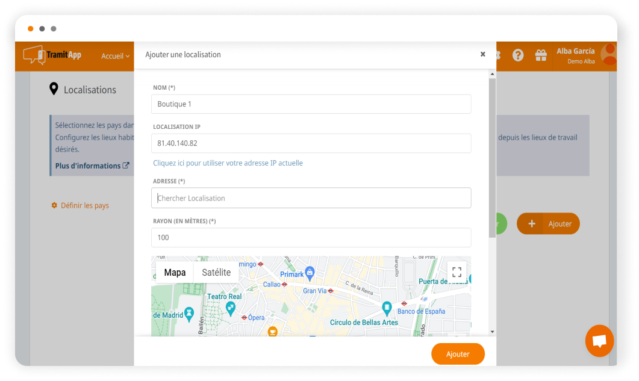Select the Mapa map view

[175, 273]
